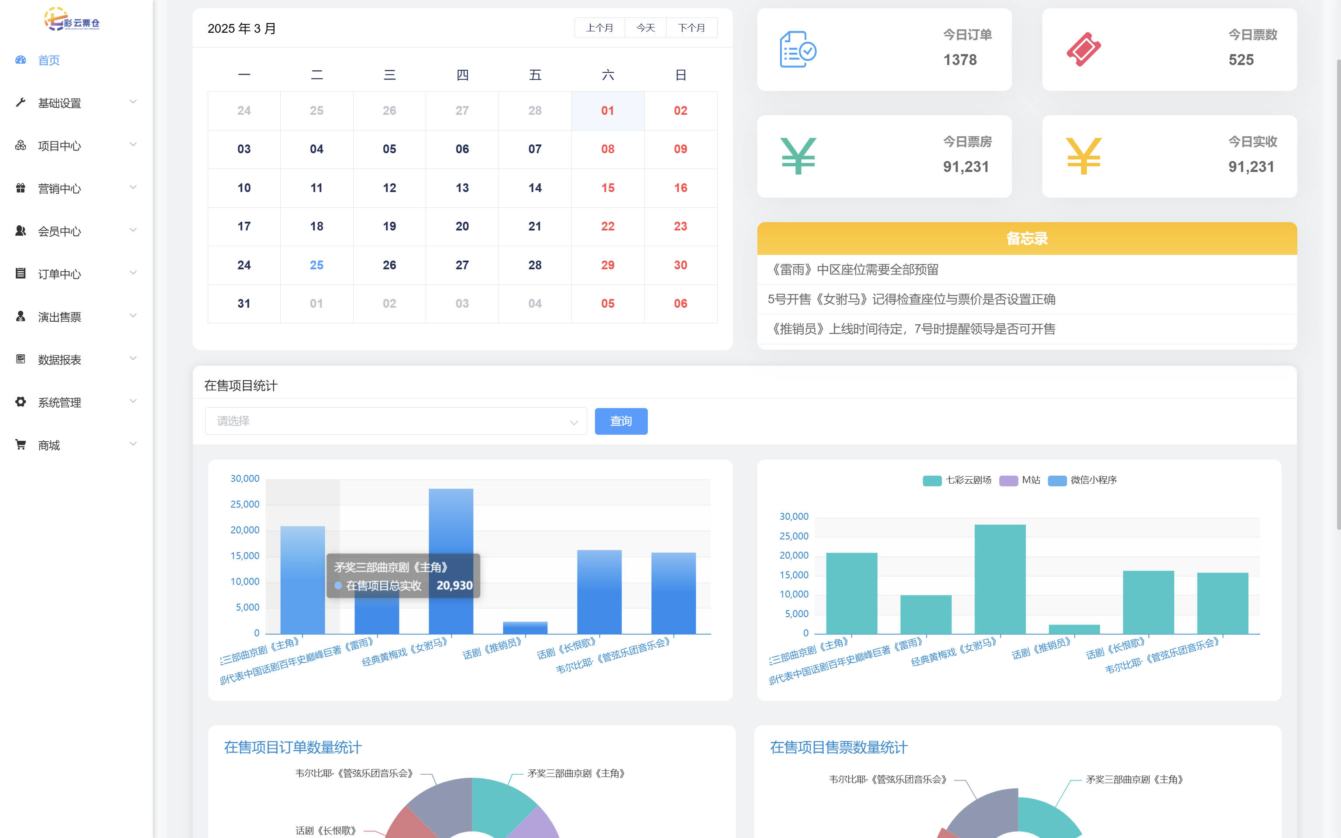Click the shopping cart icon for 商城

pyautogui.click(x=21, y=444)
